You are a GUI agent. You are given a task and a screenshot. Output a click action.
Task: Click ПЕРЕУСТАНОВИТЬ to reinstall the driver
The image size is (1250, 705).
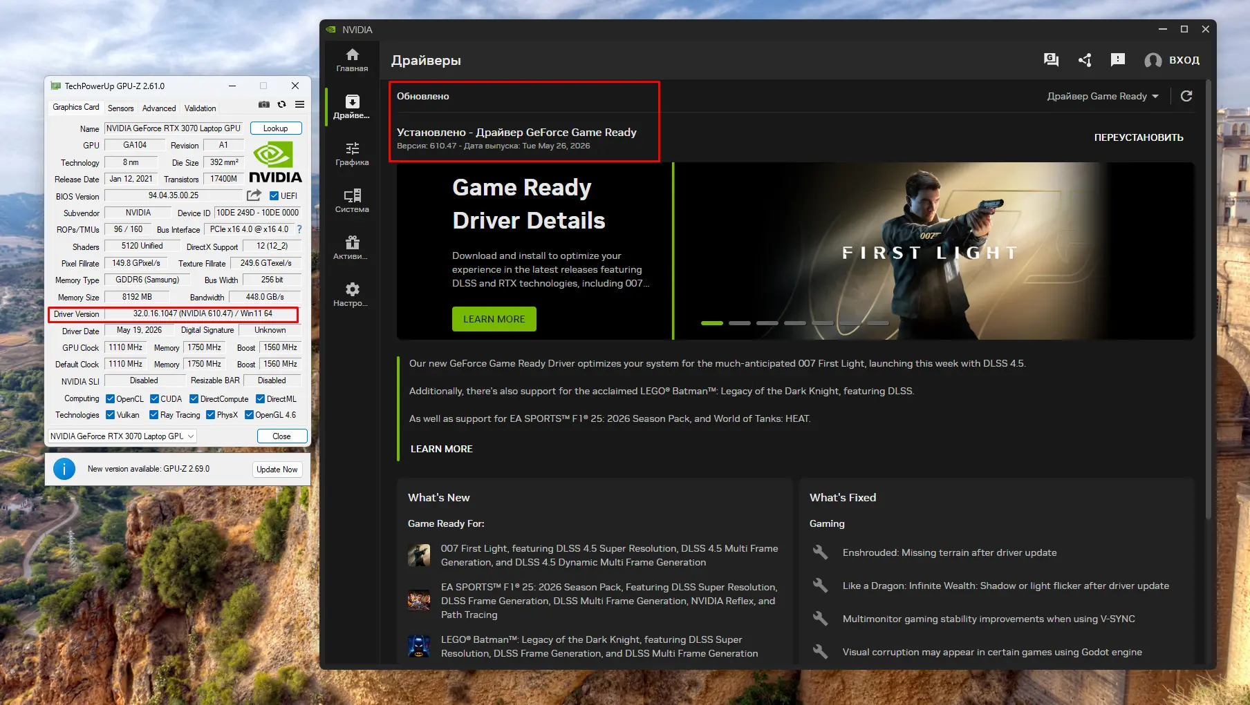(x=1139, y=137)
